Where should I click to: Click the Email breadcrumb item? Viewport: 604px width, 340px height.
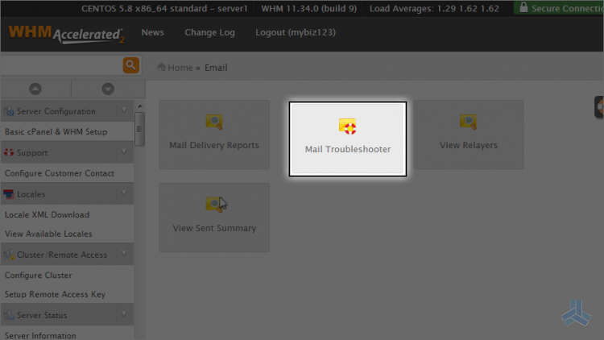coord(216,68)
